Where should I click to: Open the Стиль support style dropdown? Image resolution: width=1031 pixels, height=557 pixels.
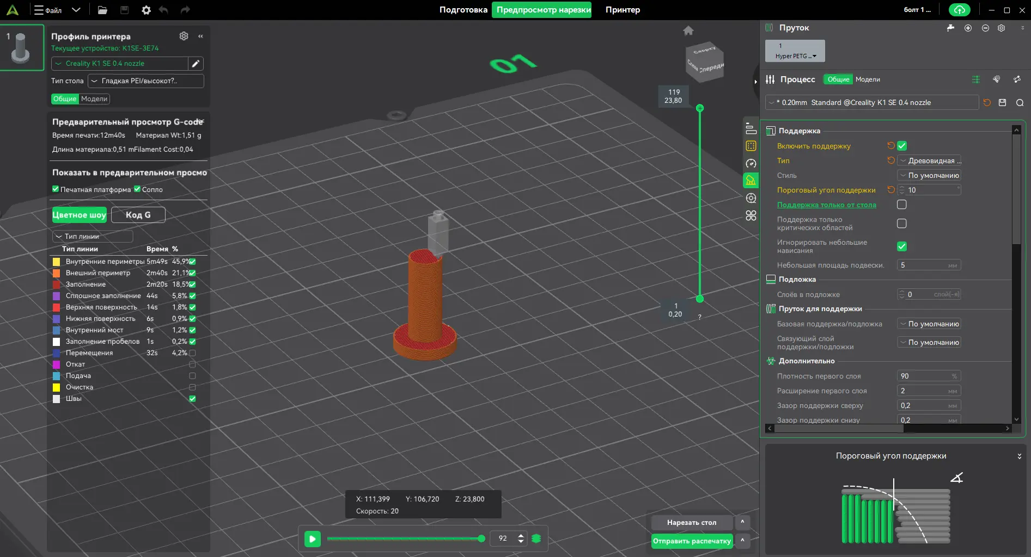tap(929, 175)
